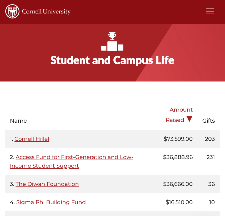Open the Cornell Hillel fund link
This screenshot has height=216, width=225.
[32, 139]
